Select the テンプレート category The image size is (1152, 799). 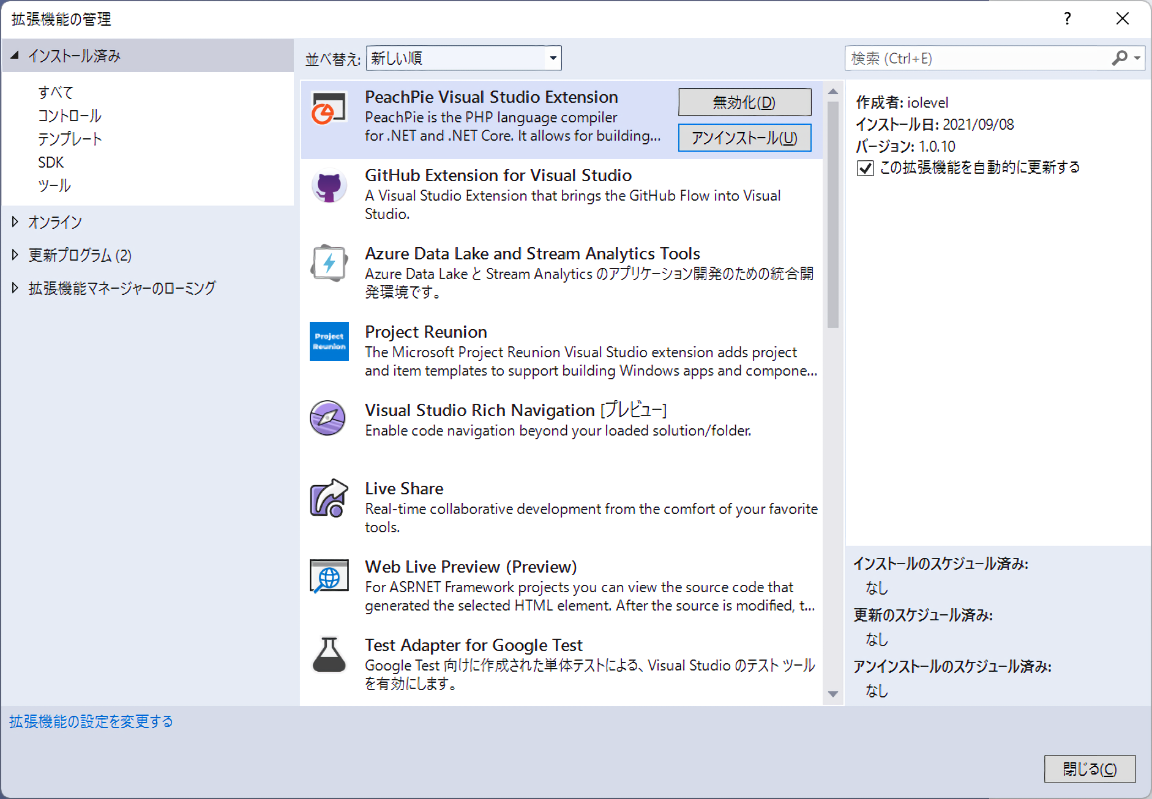[x=70, y=139]
